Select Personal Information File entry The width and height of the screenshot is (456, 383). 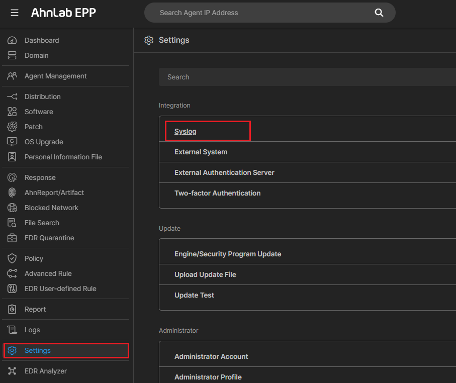[x=63, y=157]
